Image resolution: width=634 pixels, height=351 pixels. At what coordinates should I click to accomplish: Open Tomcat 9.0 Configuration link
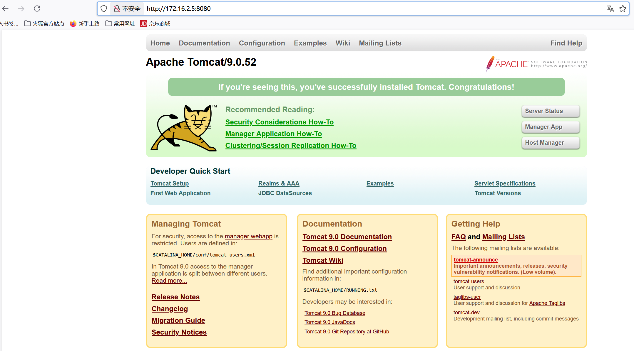(344, 249)
